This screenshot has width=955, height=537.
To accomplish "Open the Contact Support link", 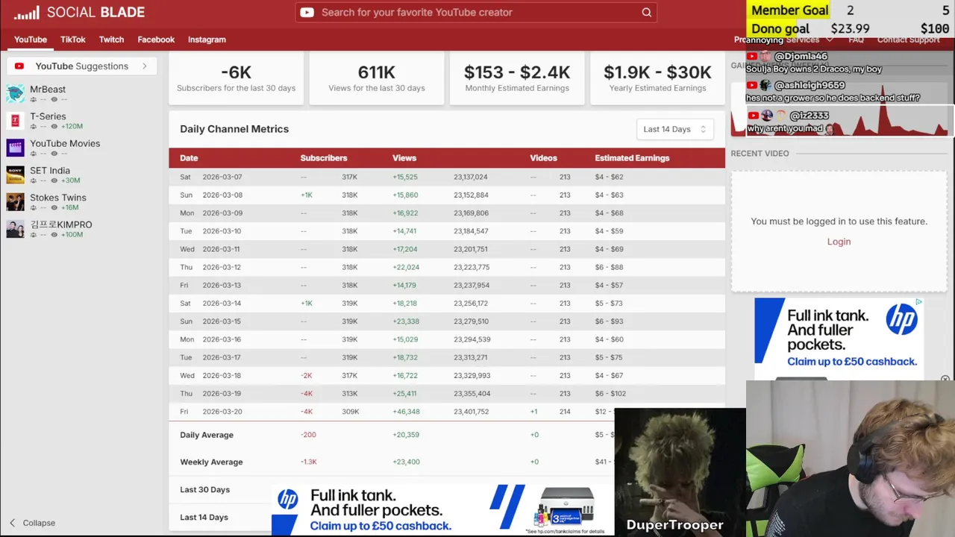I will tap(908, 40).
